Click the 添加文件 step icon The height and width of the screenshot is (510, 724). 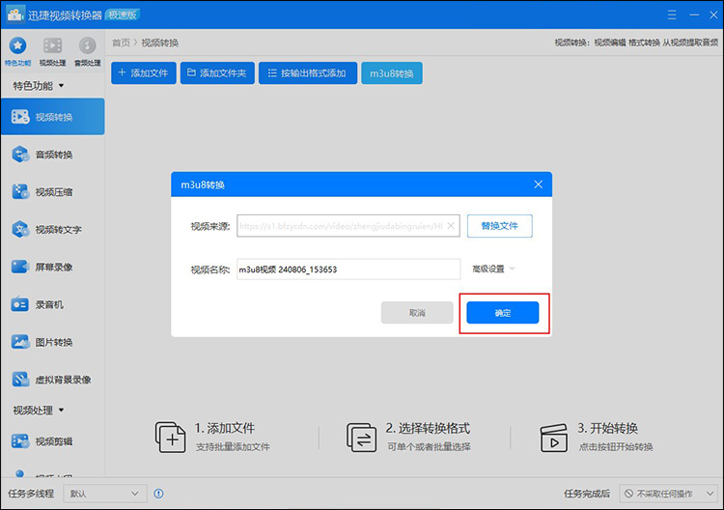coord(170,437)
